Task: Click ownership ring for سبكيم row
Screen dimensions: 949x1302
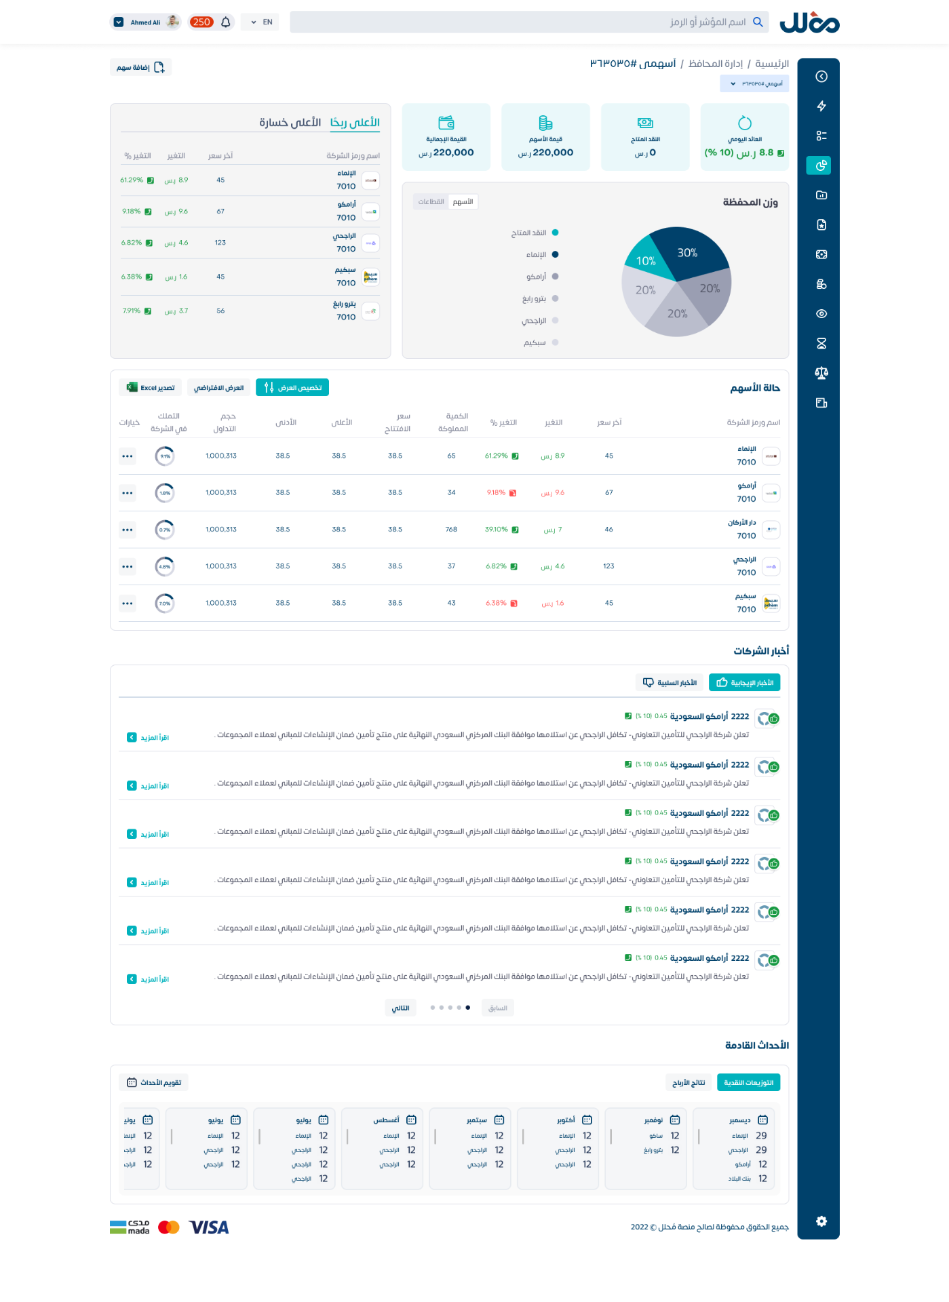Action: 165,604
